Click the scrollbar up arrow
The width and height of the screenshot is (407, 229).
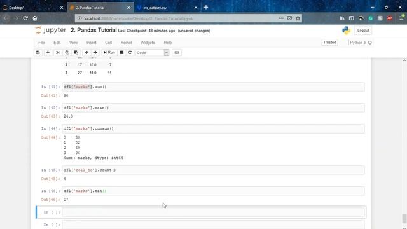(x=404, y=60)
